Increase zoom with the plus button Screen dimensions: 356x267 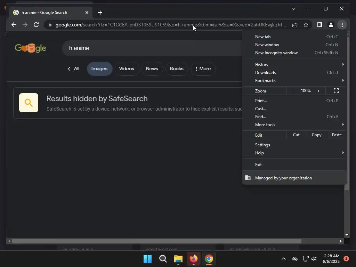tap(318, 91)
